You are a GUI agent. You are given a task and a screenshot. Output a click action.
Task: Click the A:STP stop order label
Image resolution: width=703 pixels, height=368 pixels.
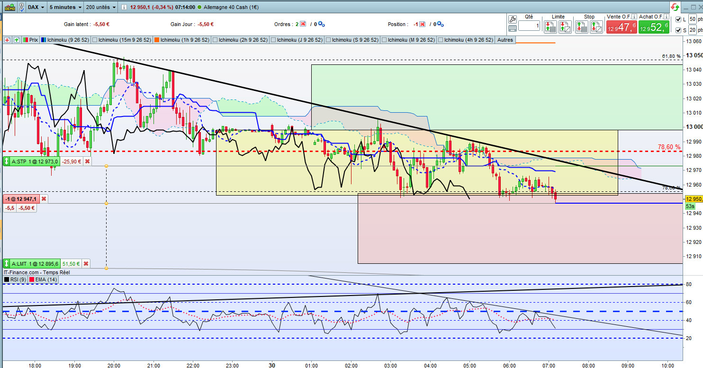tap(35, 162)
